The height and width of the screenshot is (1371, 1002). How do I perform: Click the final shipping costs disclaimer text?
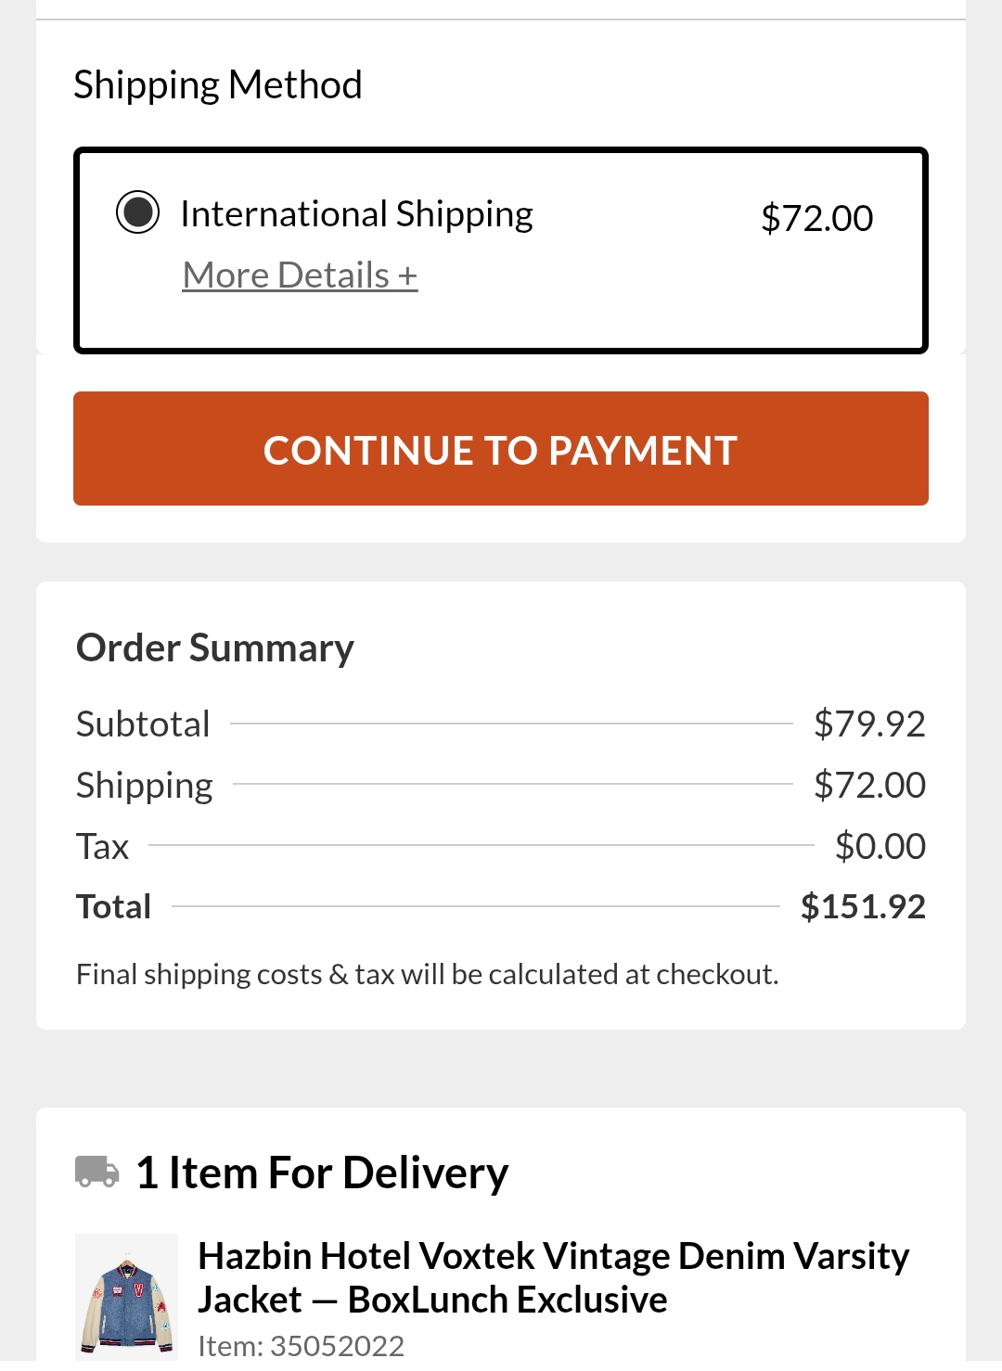[x=427, y=975]
